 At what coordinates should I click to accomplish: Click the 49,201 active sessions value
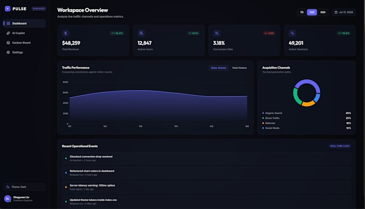click(x=296, y=43)
